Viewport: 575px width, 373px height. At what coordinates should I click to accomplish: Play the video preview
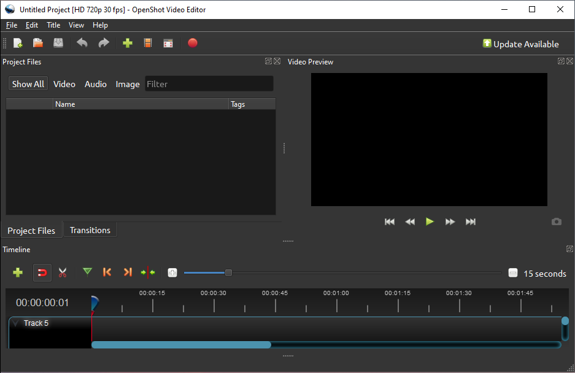pos(430,221)
